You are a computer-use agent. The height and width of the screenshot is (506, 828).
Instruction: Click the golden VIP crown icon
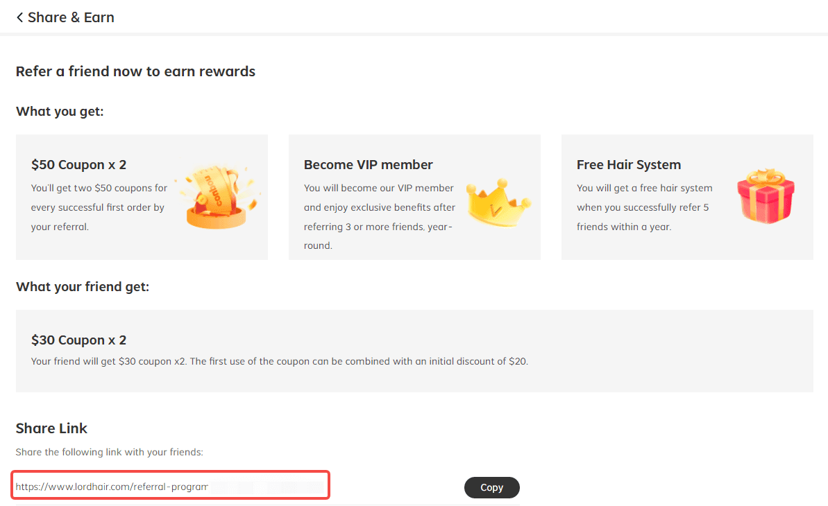pos(498,203)
